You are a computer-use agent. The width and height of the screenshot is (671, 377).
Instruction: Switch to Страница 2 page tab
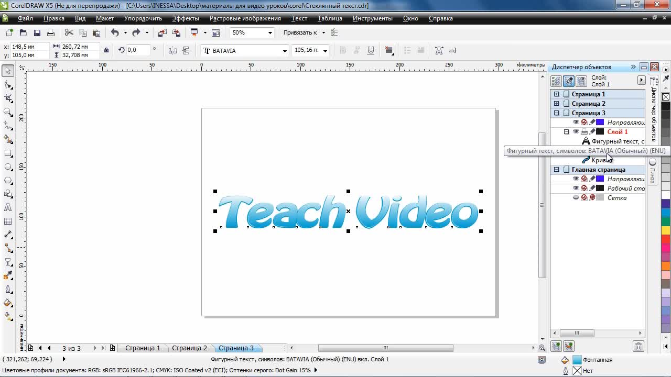click(189, 348)
